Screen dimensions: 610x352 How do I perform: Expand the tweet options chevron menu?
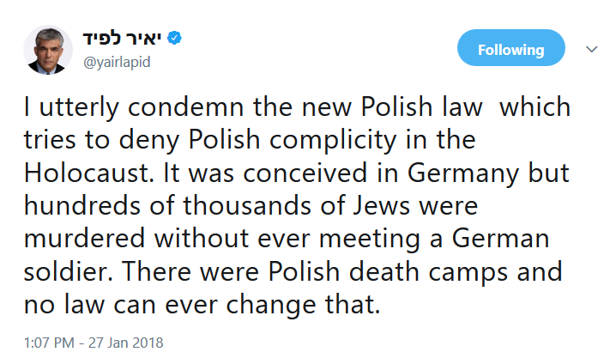592,49
